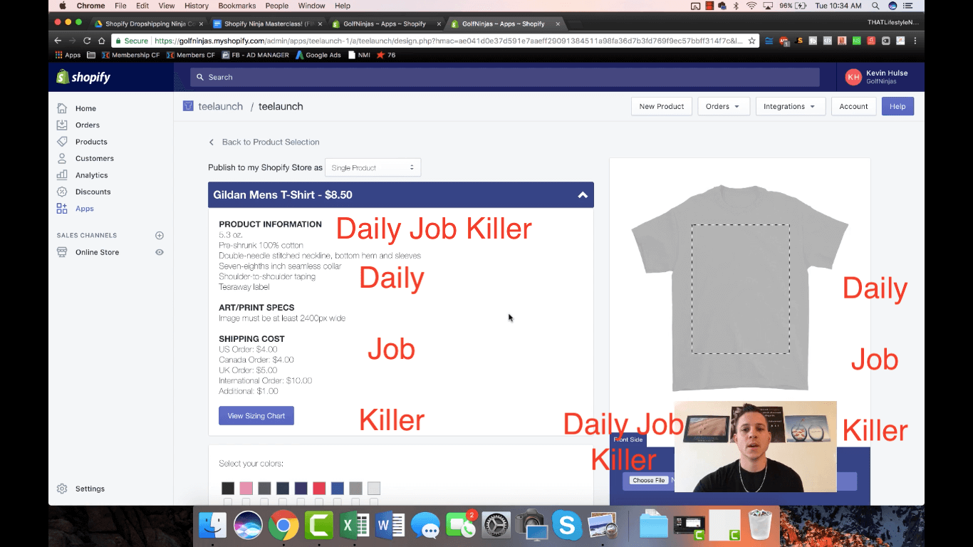973x547 pixels.
Task: Select the red color swatch
Action: click(x=319, y=488)
